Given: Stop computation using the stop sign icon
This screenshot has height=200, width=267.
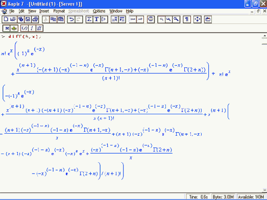Looking at the screenshot, I should 151,19.
